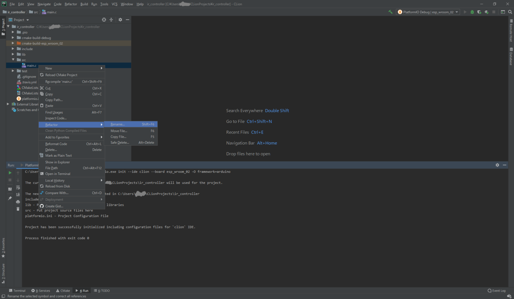Expand External Libraries node
The image size is (514, 299).
coord(8,104)
